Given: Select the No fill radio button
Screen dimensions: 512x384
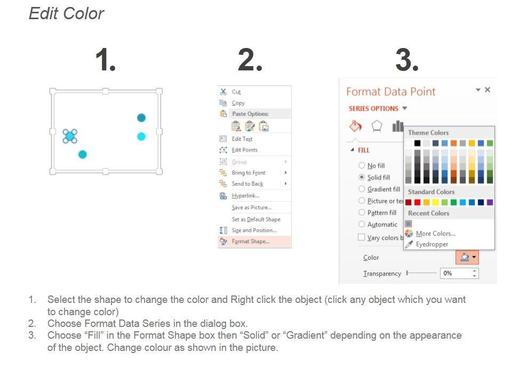Looking at the screenshot, I should (x=362, y=166).
